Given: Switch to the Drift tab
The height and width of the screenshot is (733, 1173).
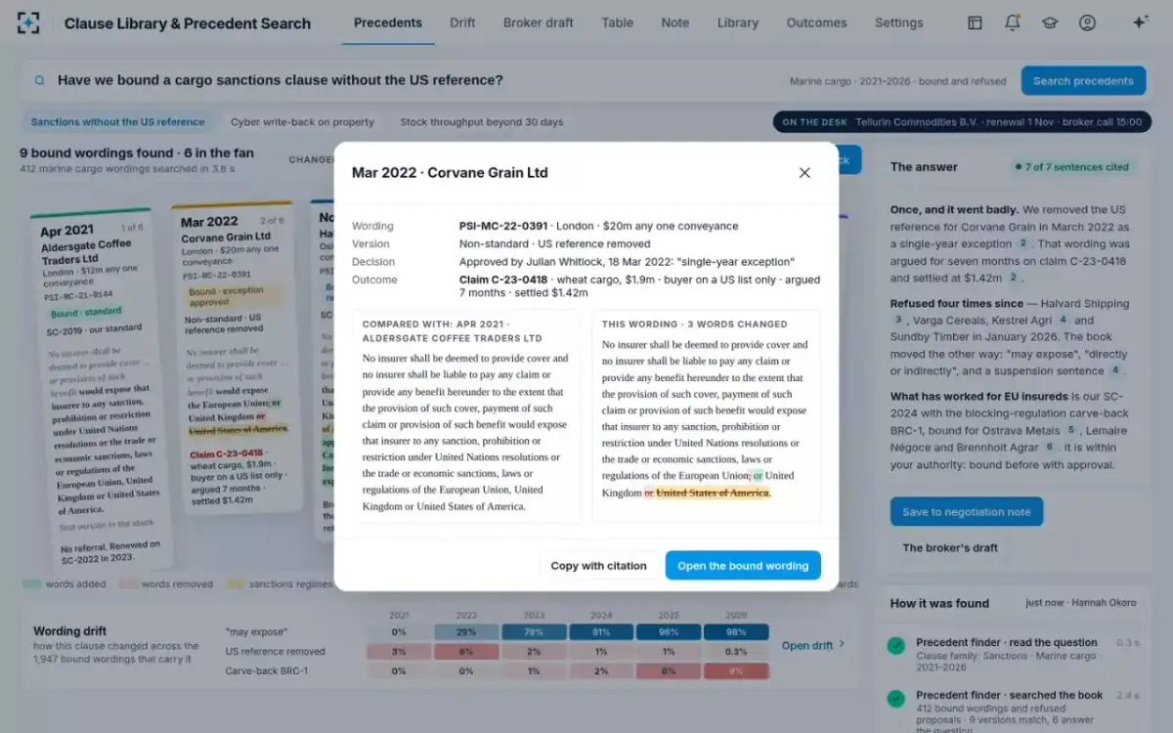Looking at the screenshot, I should pos(462,22).
